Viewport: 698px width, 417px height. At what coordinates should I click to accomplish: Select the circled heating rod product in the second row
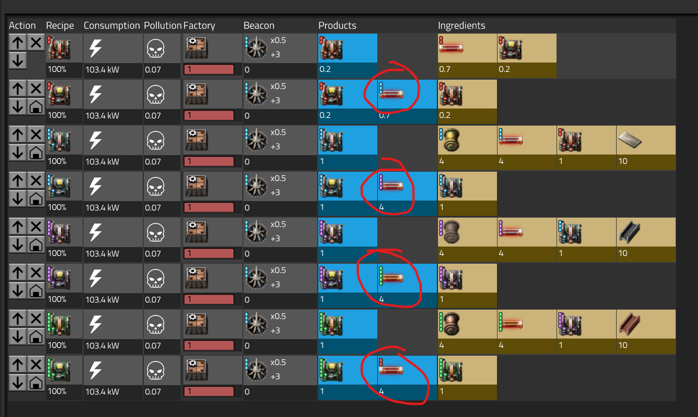click(391, 94)
